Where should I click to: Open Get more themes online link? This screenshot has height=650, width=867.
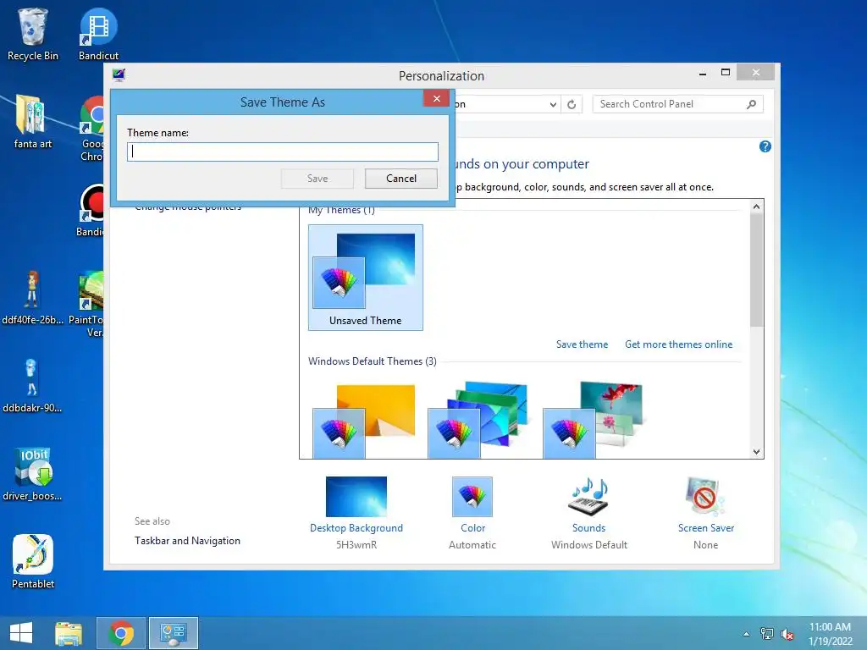click(x=678, y=344)
